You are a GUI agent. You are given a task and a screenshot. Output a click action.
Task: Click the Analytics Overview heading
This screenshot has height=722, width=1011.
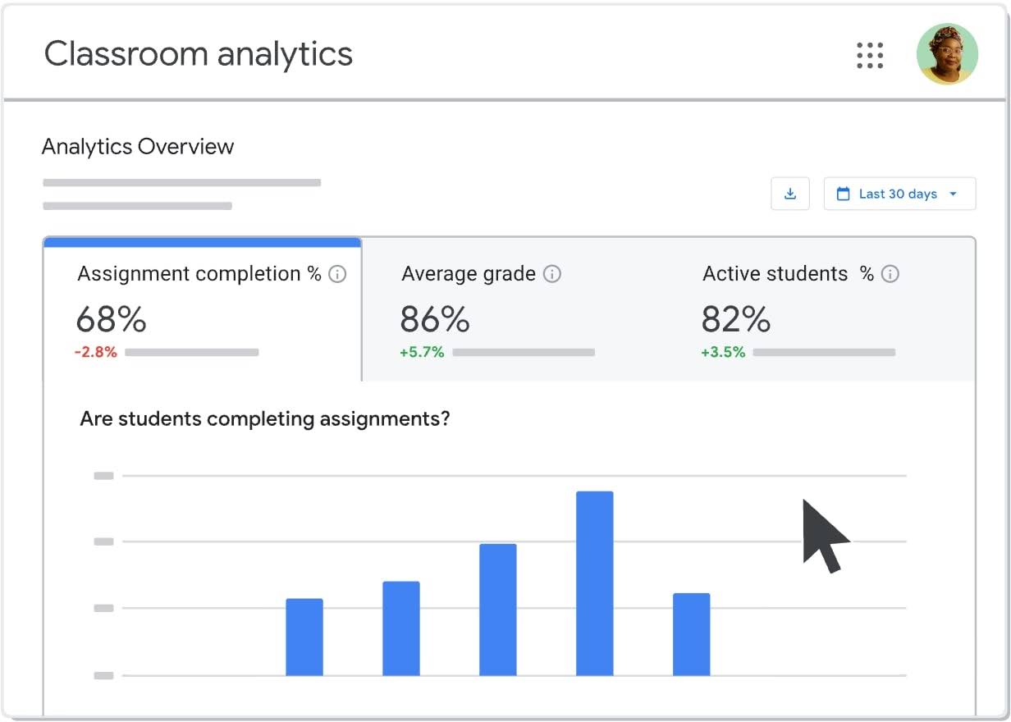(138, 147)
